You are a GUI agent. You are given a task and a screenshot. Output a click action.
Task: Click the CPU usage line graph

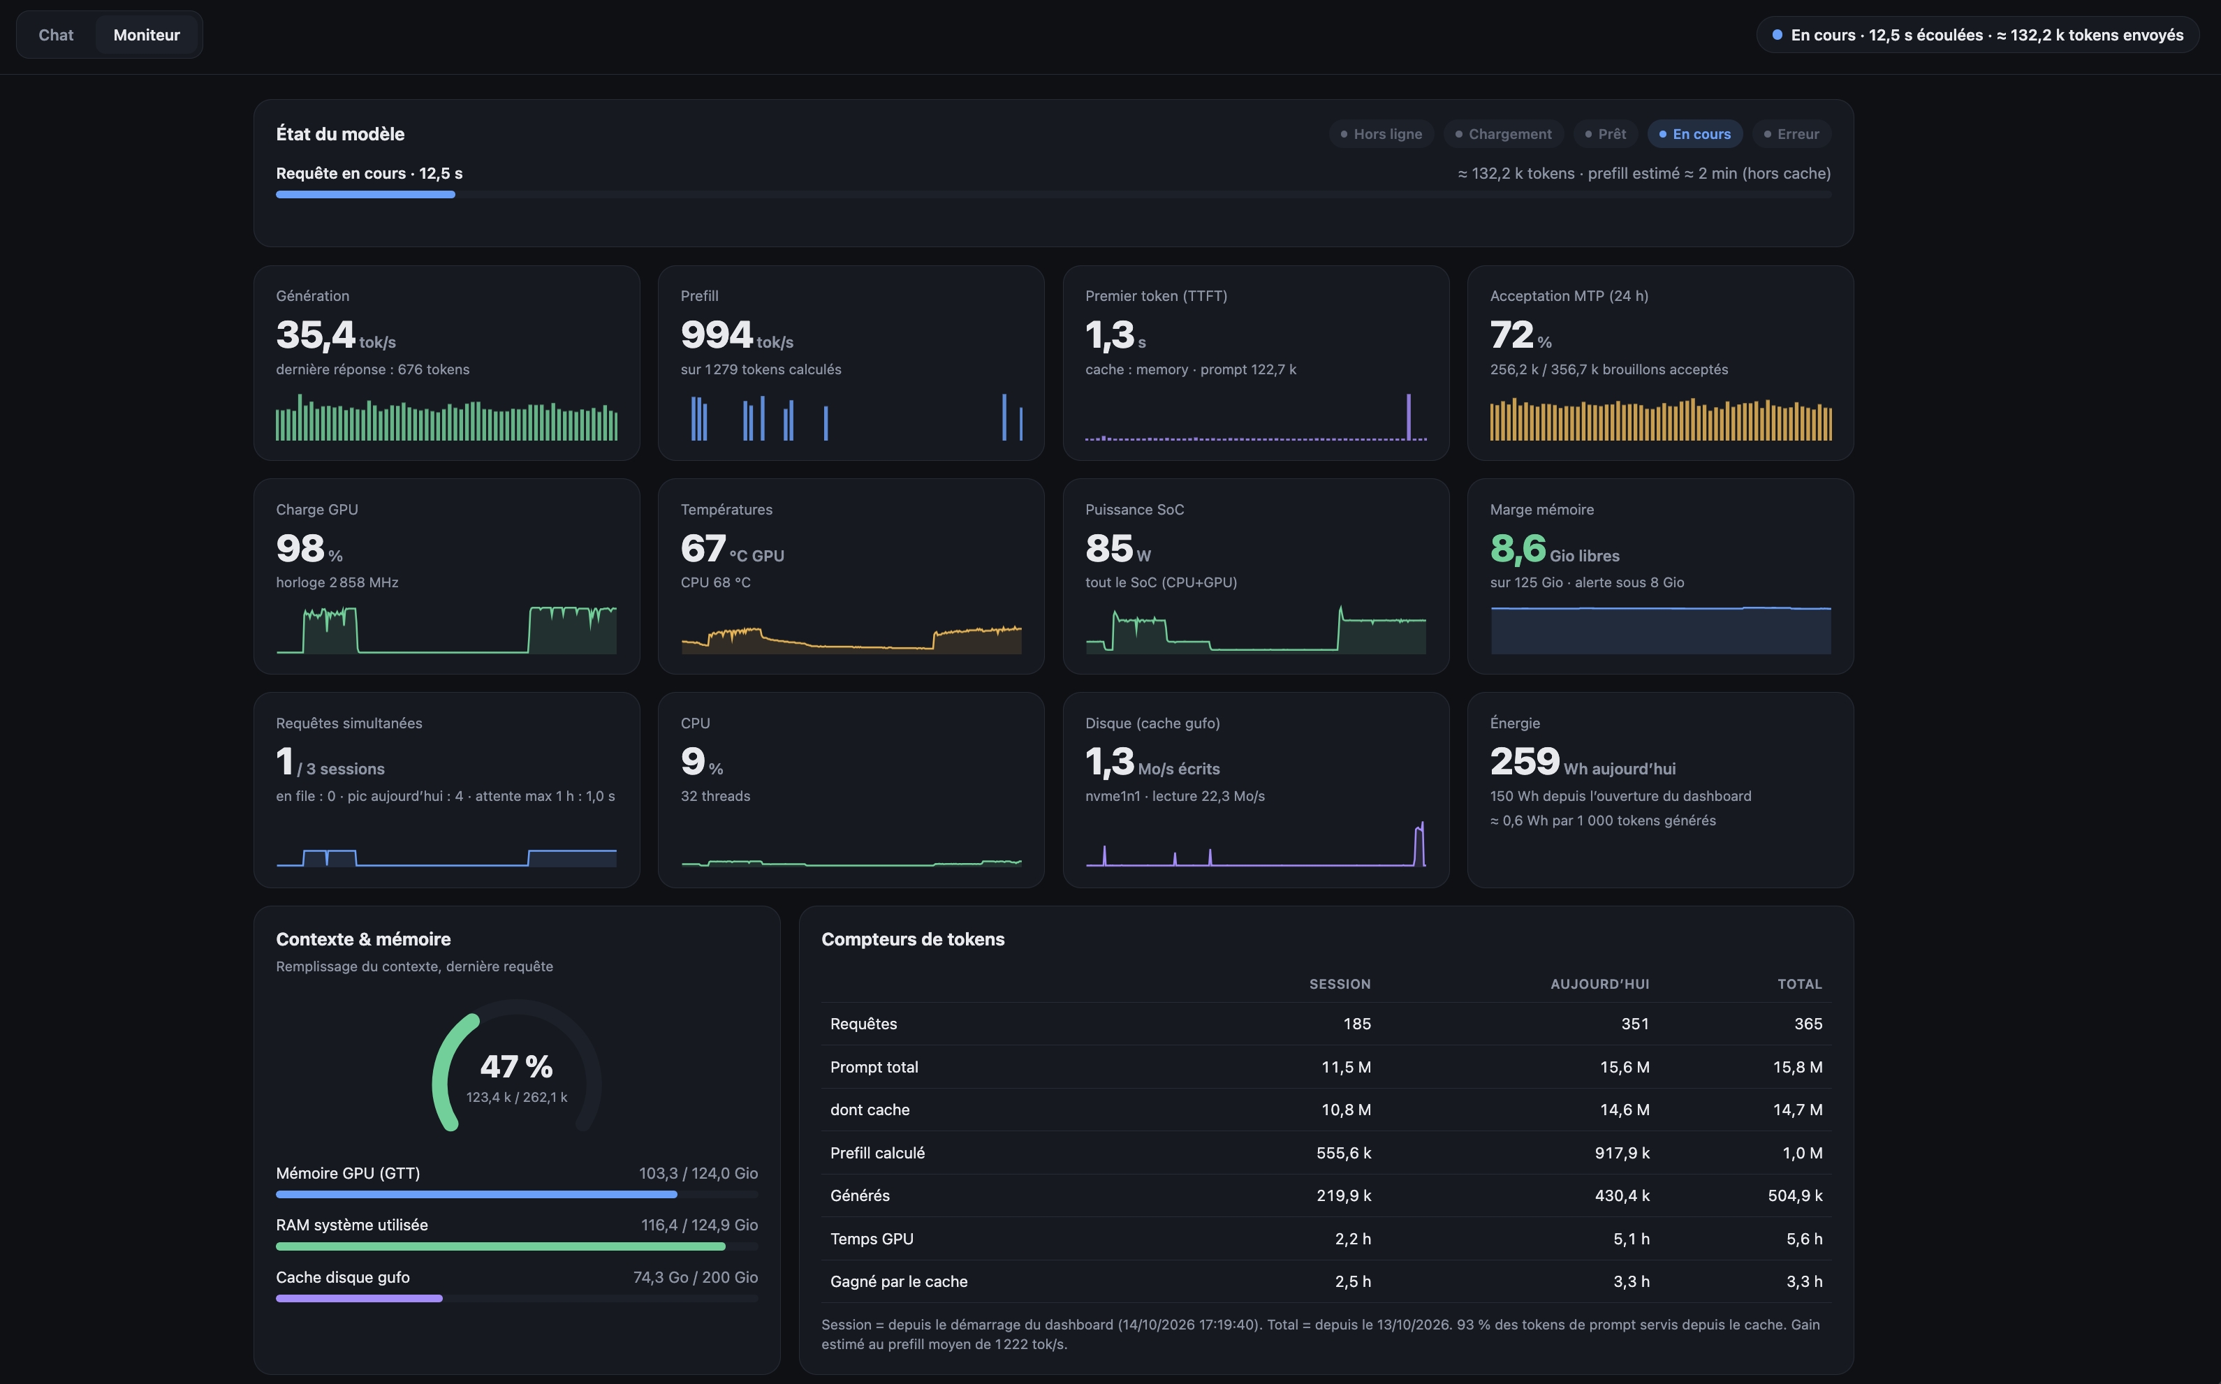click(x=851, y=844)
